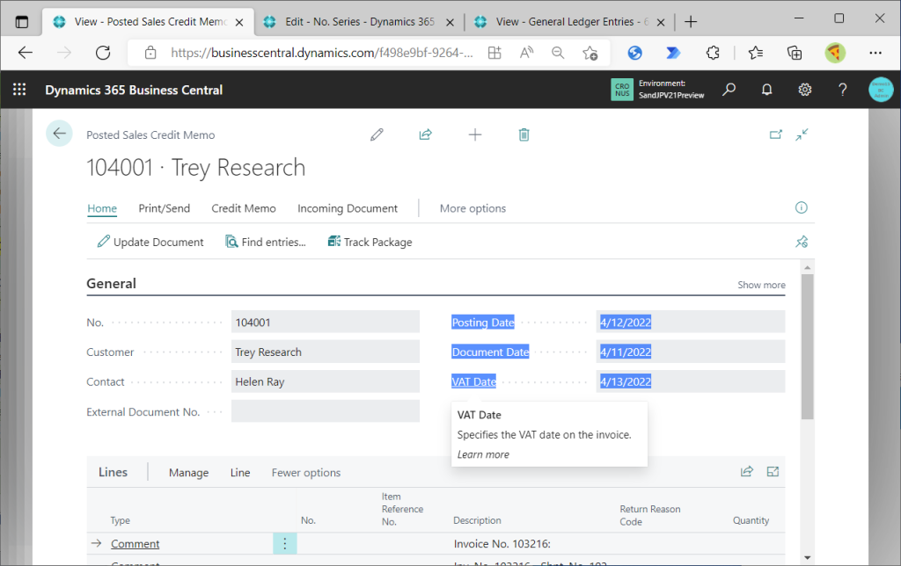901x566 pixels.
Task: Open page in new window icon
Action: click(776, 134)
